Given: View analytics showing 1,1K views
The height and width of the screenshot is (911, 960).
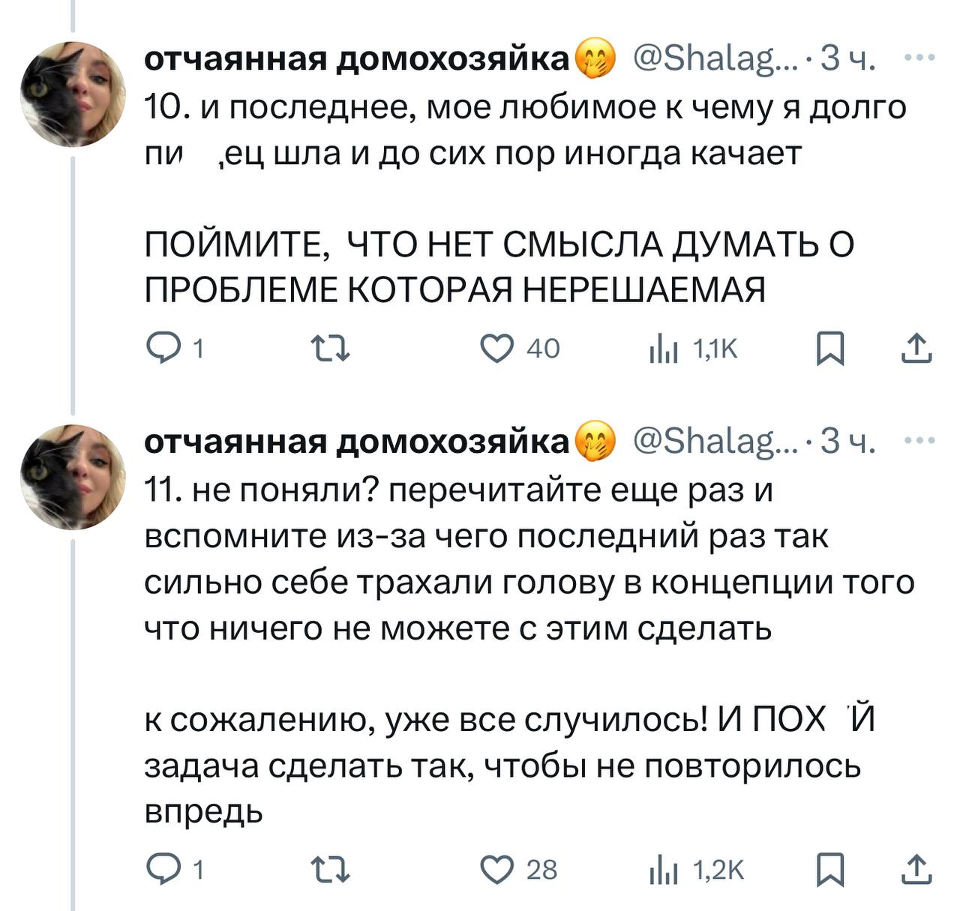Looking at the screenshot, I should (x=663, y=349).
